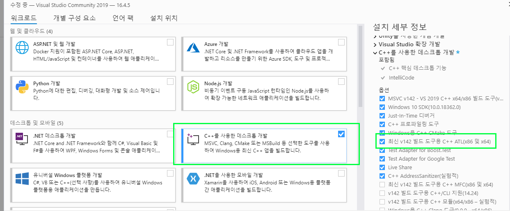510x211 pixels.
Task: Uncheck 최신 v142 C++ ATL option
Action: tap(382, 141)
